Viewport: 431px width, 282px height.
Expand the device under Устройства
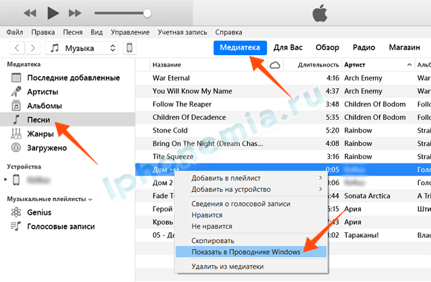[x=5, y=180]
